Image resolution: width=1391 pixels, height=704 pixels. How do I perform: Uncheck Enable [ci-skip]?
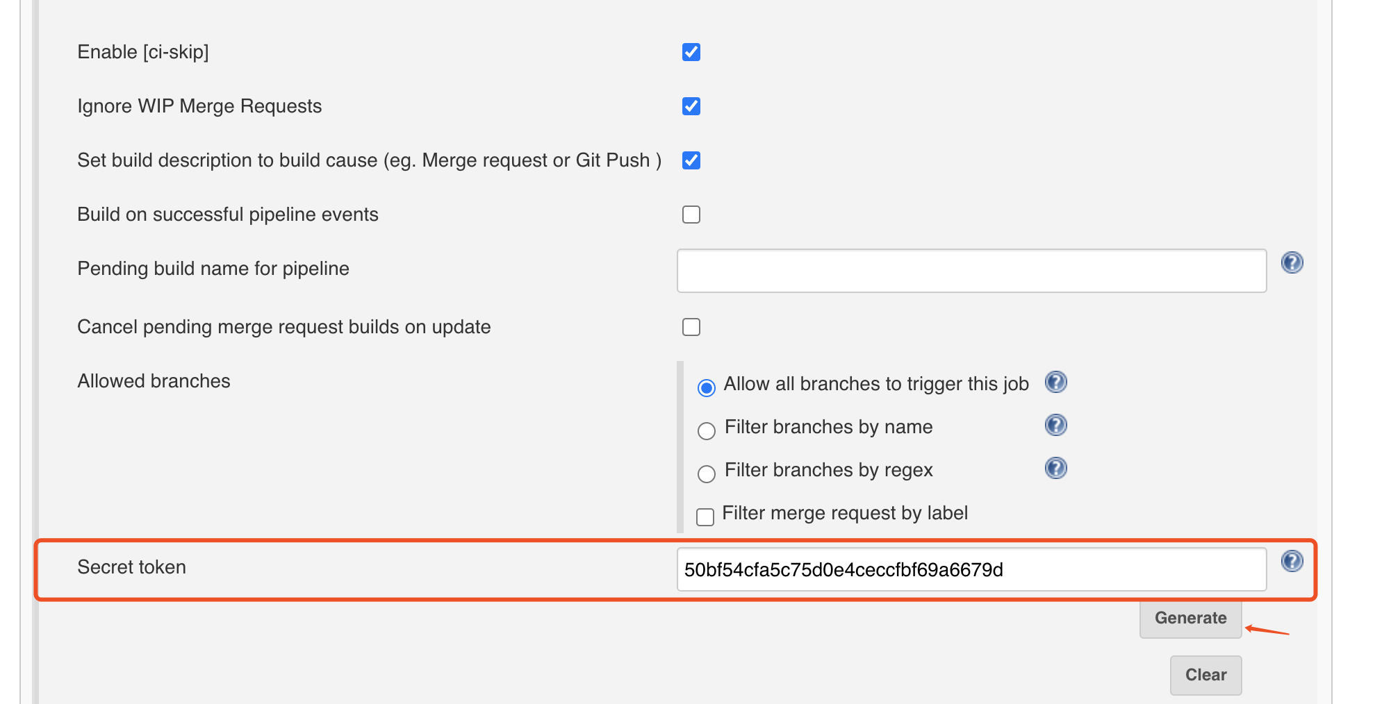click(x=691, y=51)
